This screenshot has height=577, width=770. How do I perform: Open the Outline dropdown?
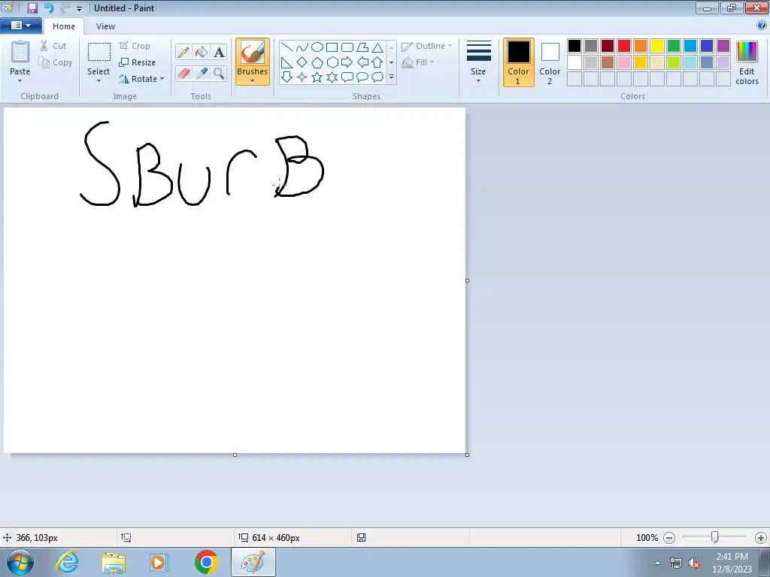tap(426, 46)
